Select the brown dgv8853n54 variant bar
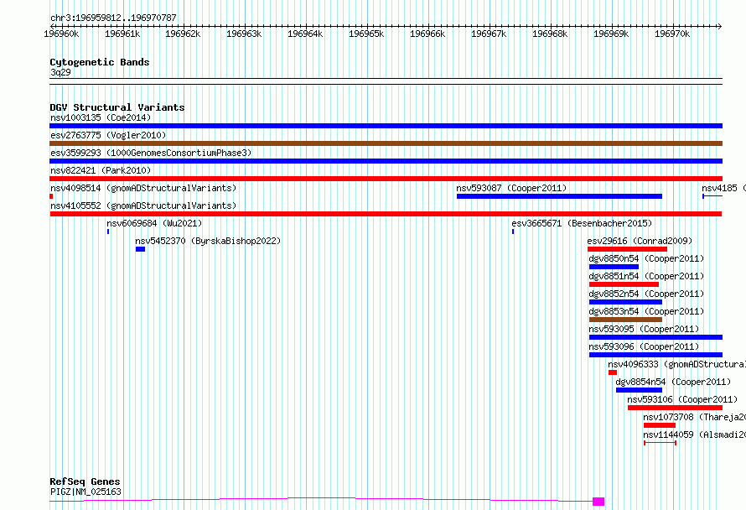The height and width of the screenshot is (510, 746). pyautogui.click(x=625, y=320)
